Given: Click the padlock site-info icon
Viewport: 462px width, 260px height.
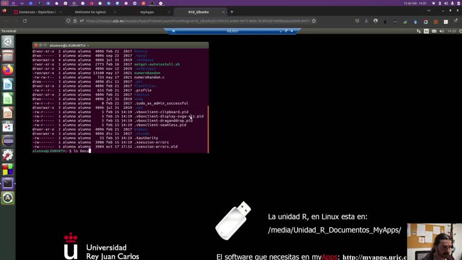Looking at the screenshot, I should [75, 21].
